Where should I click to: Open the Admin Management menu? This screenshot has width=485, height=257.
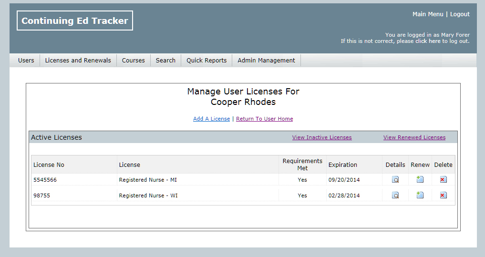click(x=266, y=61)
